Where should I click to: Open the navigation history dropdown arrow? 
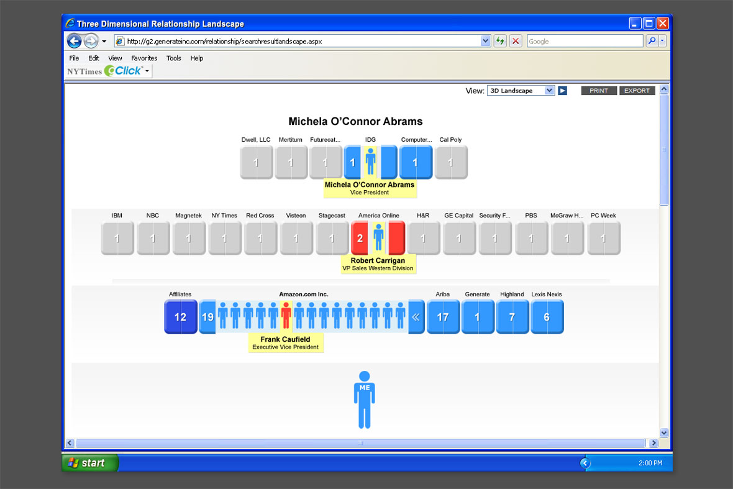click(104, 41)
